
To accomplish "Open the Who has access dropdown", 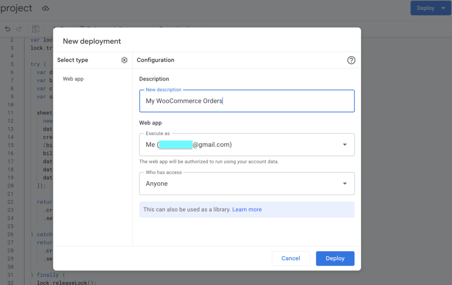I will pyautogui.click(x=247, y=184).
